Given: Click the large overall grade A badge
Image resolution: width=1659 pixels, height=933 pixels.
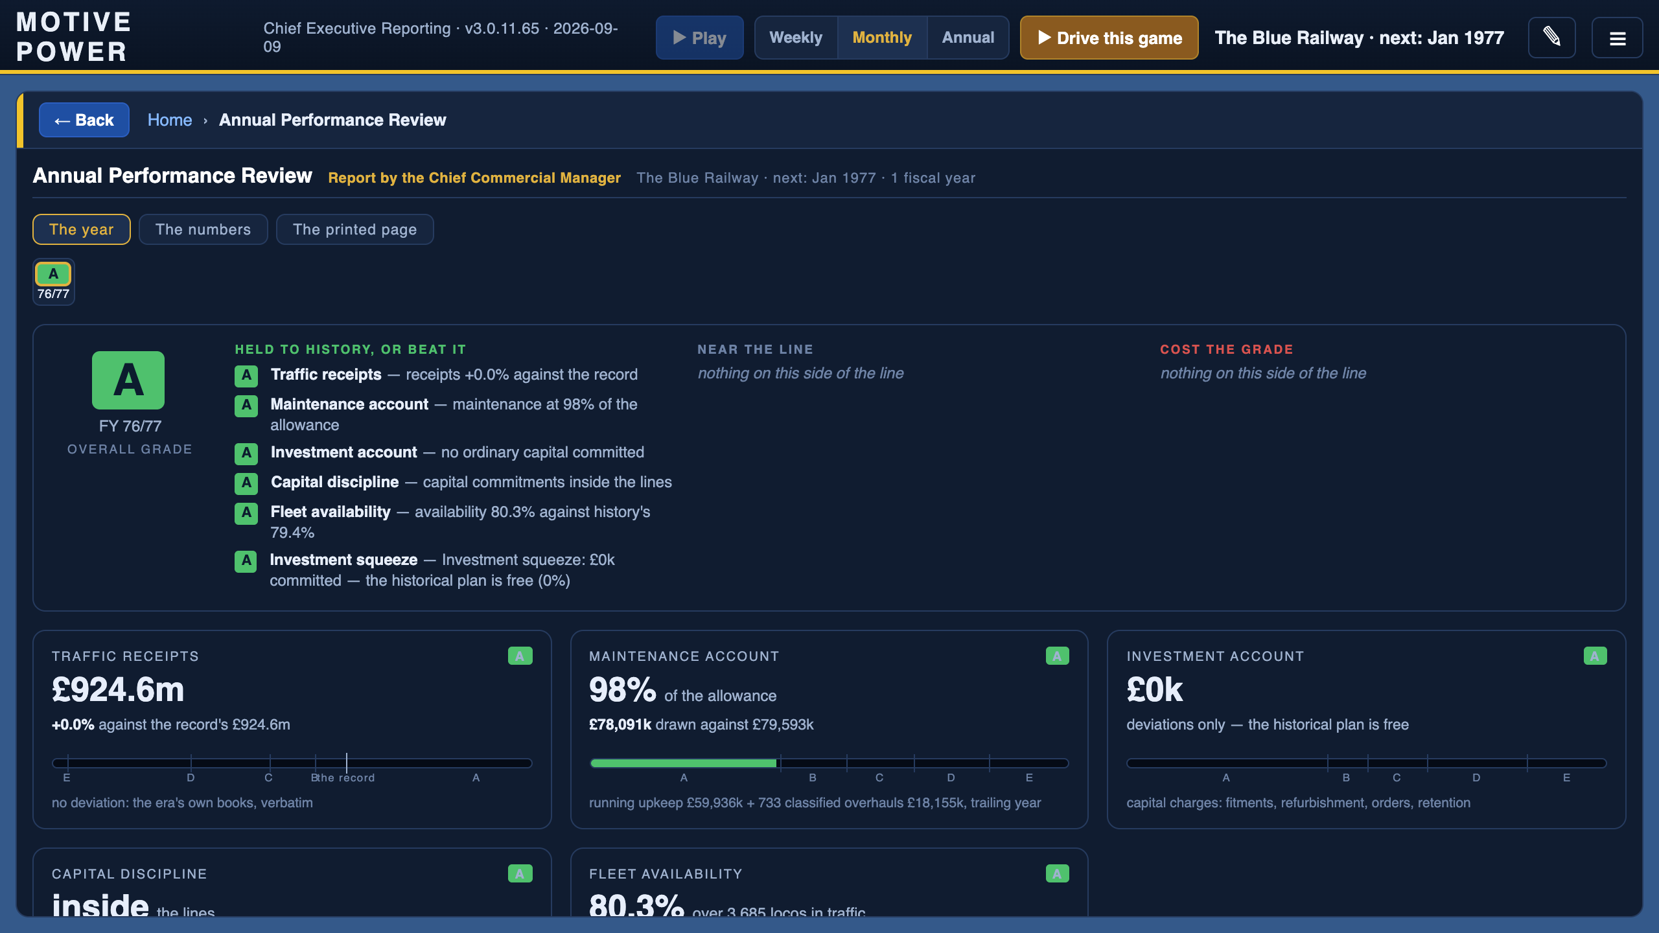Looking at the screenshot, I should [x=128, y=380].
